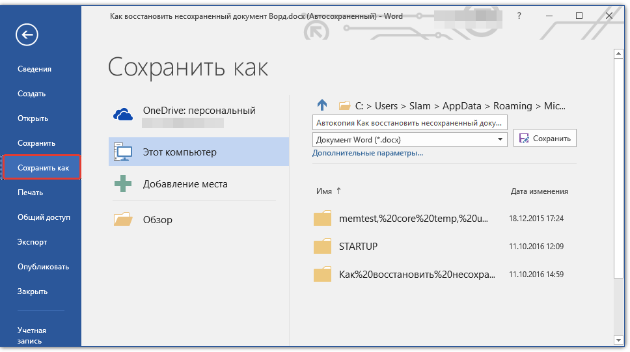The height and width of the screenshot is (352, 630).
Task: Toggle sort direction arrow next to Имя
Action: tap(338, 191)
